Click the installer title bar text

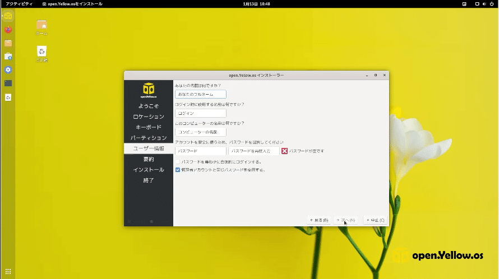click(x=256, y=76)
